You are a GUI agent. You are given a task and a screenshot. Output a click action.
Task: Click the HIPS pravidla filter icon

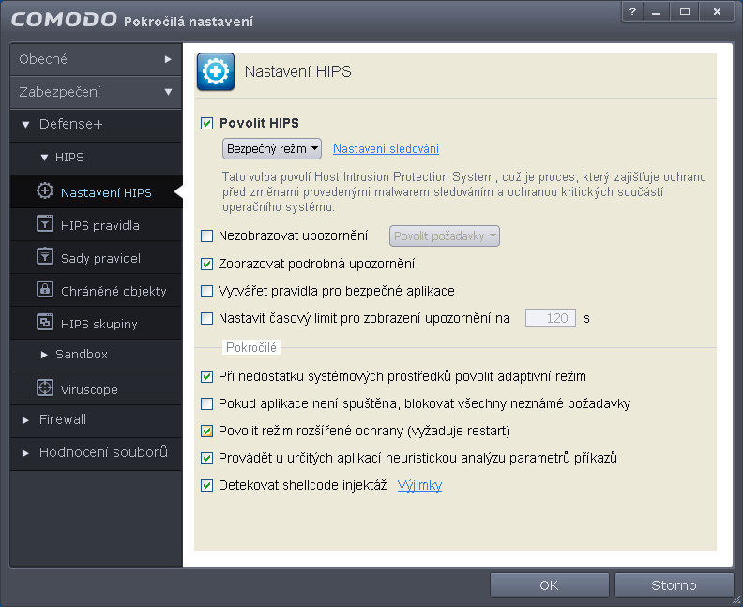tap(45, 223)
